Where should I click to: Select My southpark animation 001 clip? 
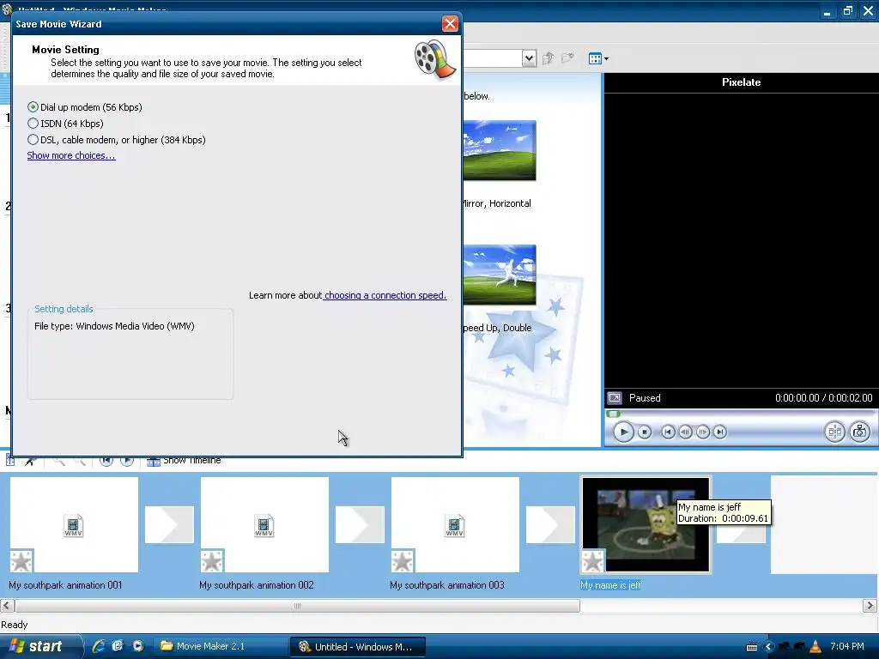[x=74, y=524]
